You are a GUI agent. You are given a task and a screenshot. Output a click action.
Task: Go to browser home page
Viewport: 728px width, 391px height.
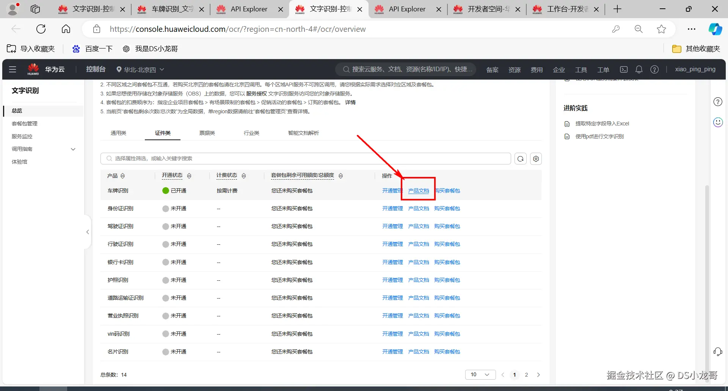[x=66, y=29]
